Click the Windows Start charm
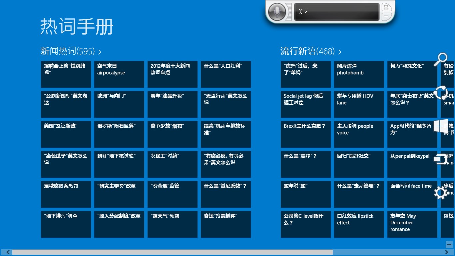The image size is (455, 256). 441,127
